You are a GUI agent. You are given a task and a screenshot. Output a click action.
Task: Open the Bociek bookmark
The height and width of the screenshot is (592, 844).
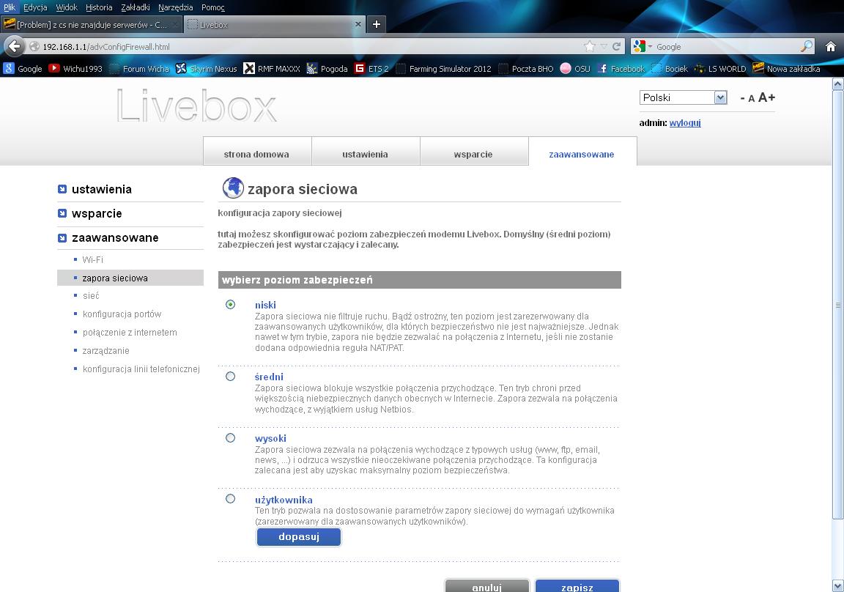[x=670, y=68]
